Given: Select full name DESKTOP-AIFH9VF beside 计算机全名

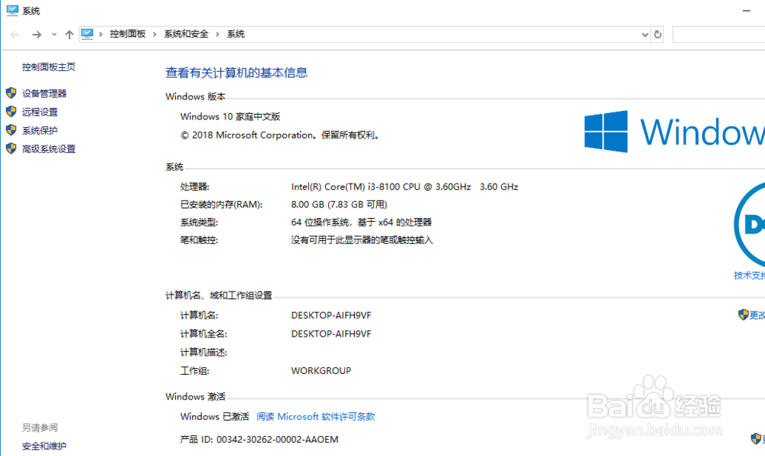Looking at the screenshot, I should 331,334.
